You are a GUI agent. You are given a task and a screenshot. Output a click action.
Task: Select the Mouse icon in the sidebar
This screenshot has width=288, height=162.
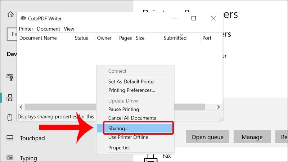(x=10, y=118)
